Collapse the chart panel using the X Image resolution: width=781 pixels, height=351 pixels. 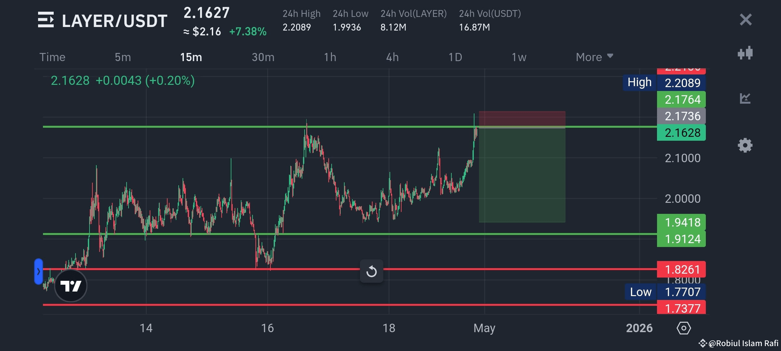click(x=745, y=19)
